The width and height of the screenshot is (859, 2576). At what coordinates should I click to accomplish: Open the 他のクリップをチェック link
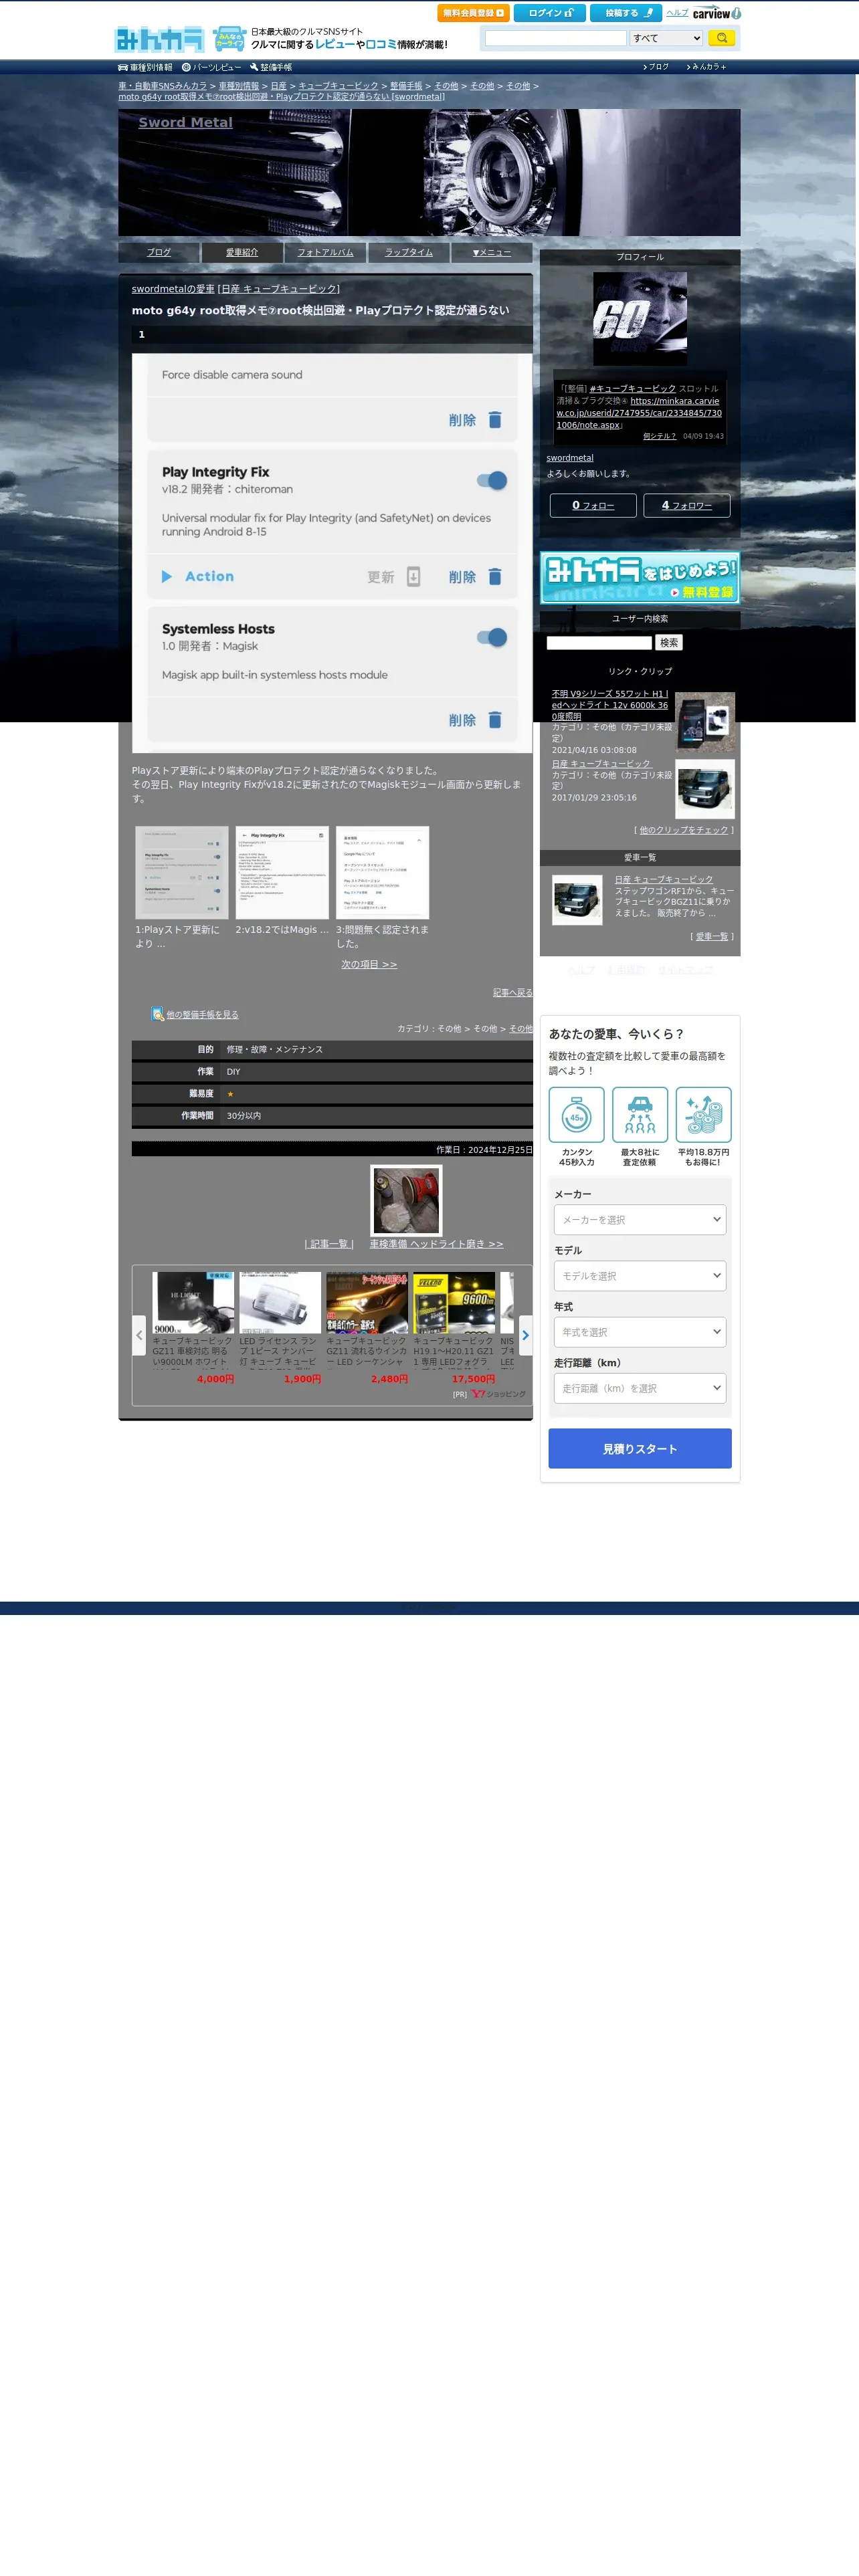683,830
